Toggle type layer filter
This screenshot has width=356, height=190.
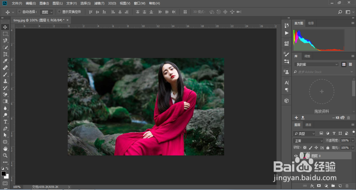[x=334, y=133]
